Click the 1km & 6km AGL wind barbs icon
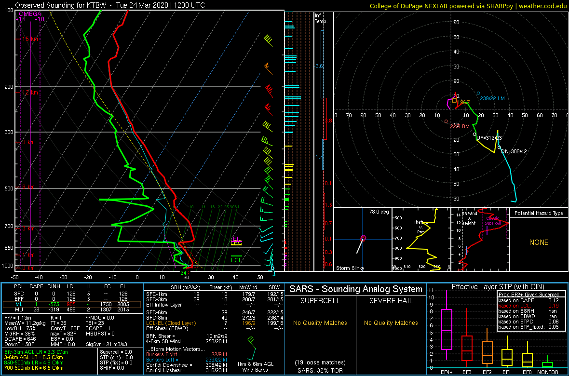569x376 pixels. point(251,348)
